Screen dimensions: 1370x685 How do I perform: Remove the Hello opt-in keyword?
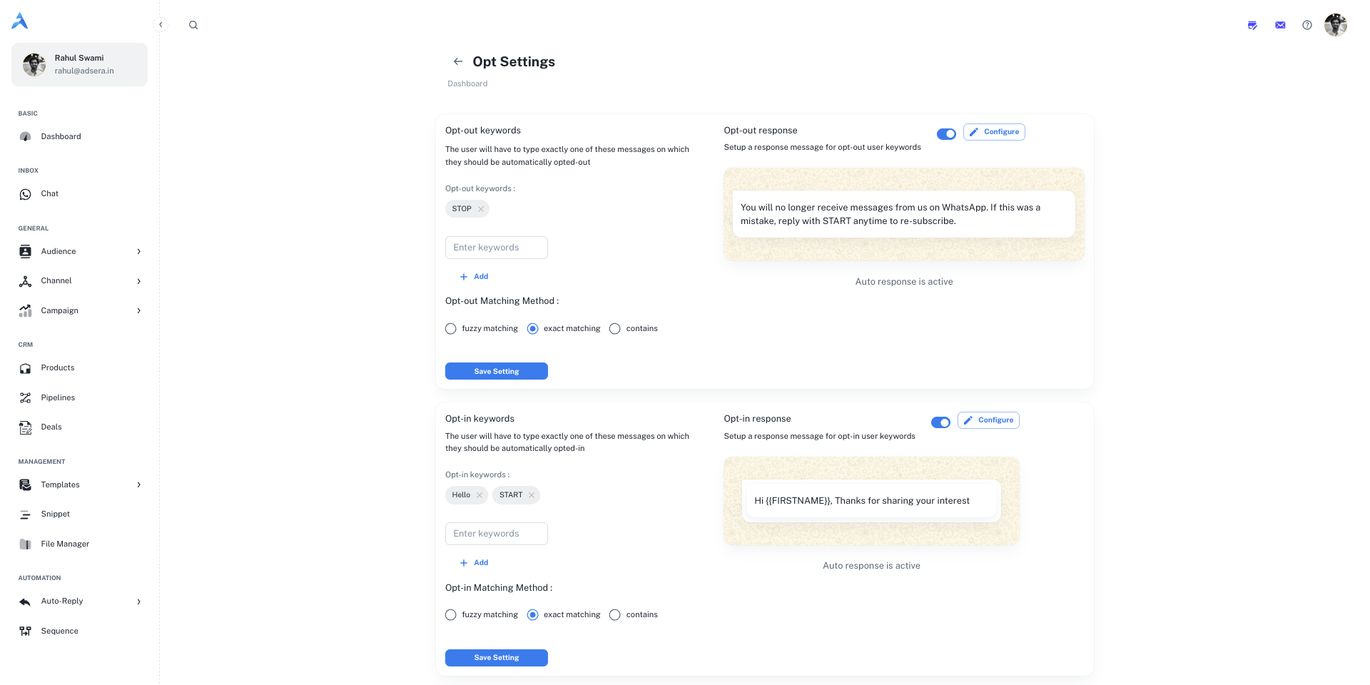pos(479,495)
